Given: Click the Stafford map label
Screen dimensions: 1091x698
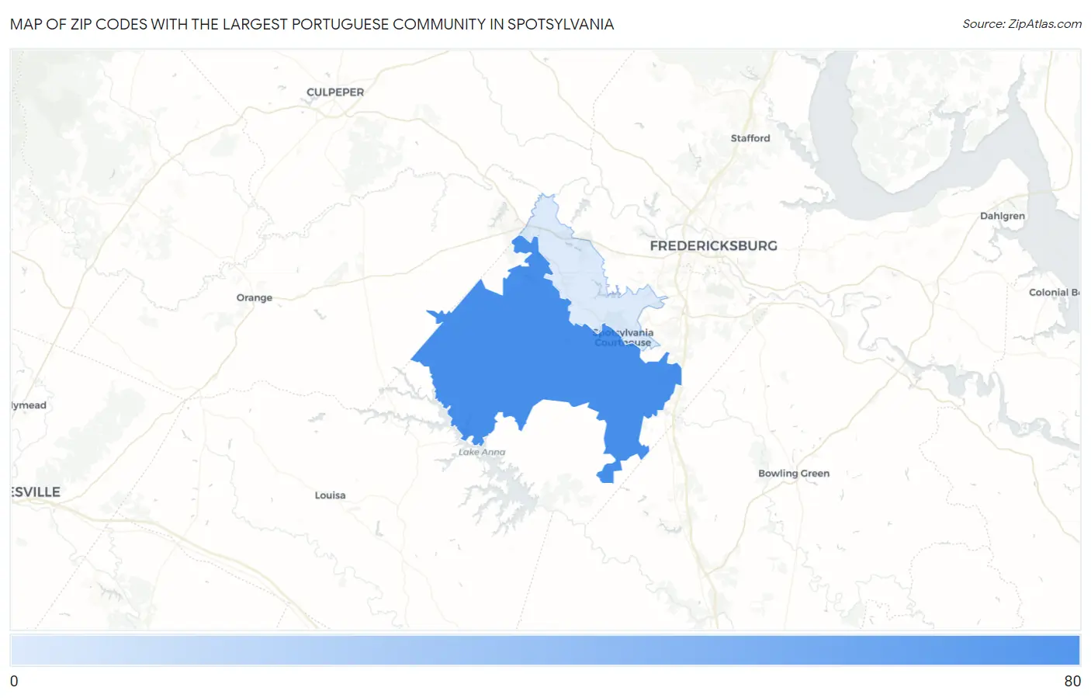Looking at the screenshot, I should point(750,138).
